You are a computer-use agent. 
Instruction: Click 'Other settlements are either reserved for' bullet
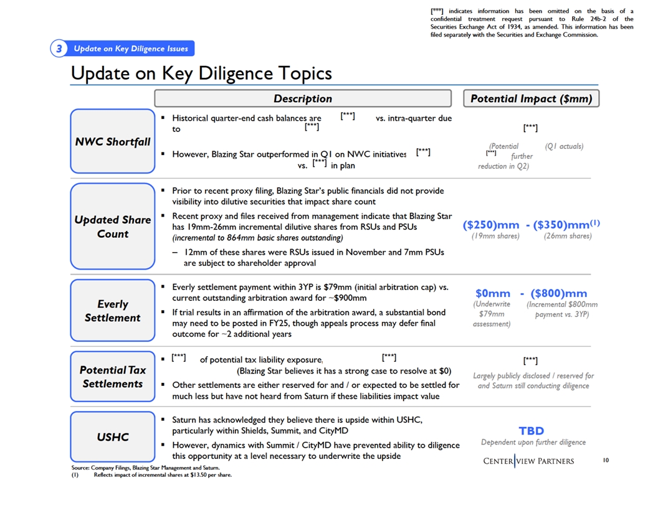pyautogui.click(x=315, y=390)
